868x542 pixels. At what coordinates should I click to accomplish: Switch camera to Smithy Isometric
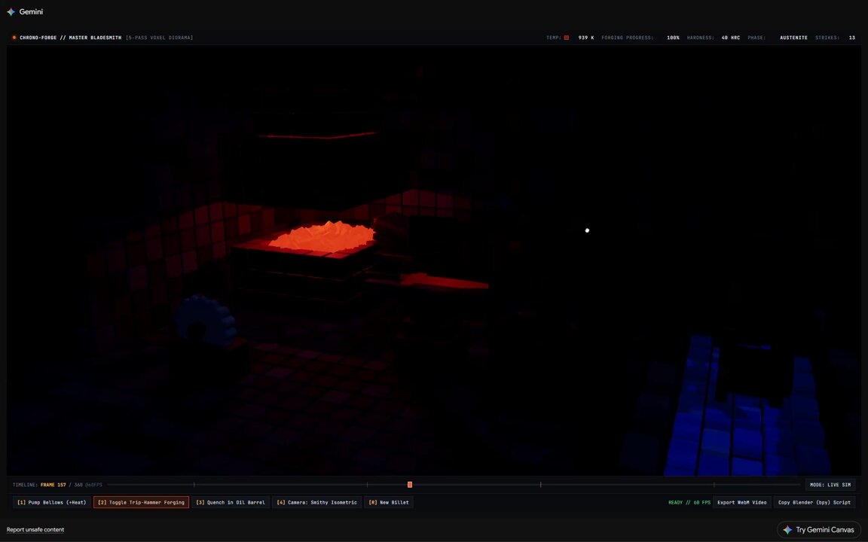tap(316, 502)
